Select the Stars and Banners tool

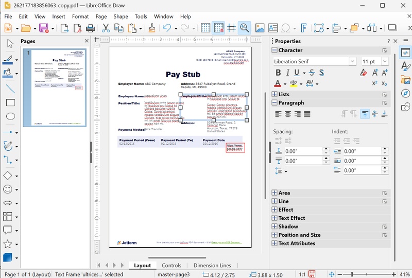(x=8, y=244)
